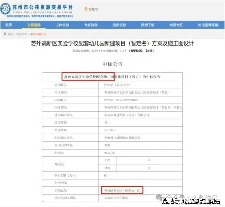Go to 交易信息 in the breadcrumb
Screen dimensions: 225x207
[21, 34]
